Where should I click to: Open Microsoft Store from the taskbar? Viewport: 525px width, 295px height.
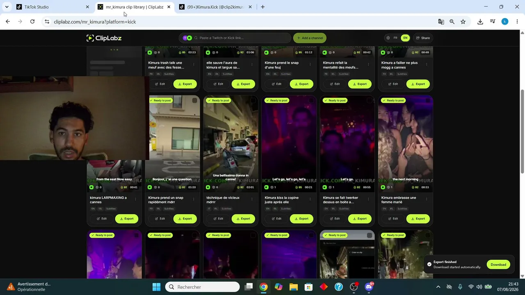click(x=308, y=287)
